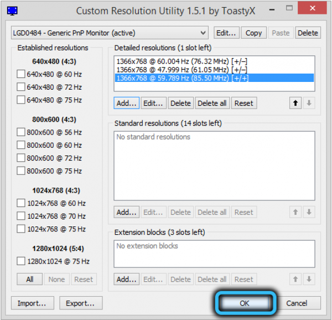Click Edit button next to monitor dropdown
332x320 pixels.
(x=226, y=33)
